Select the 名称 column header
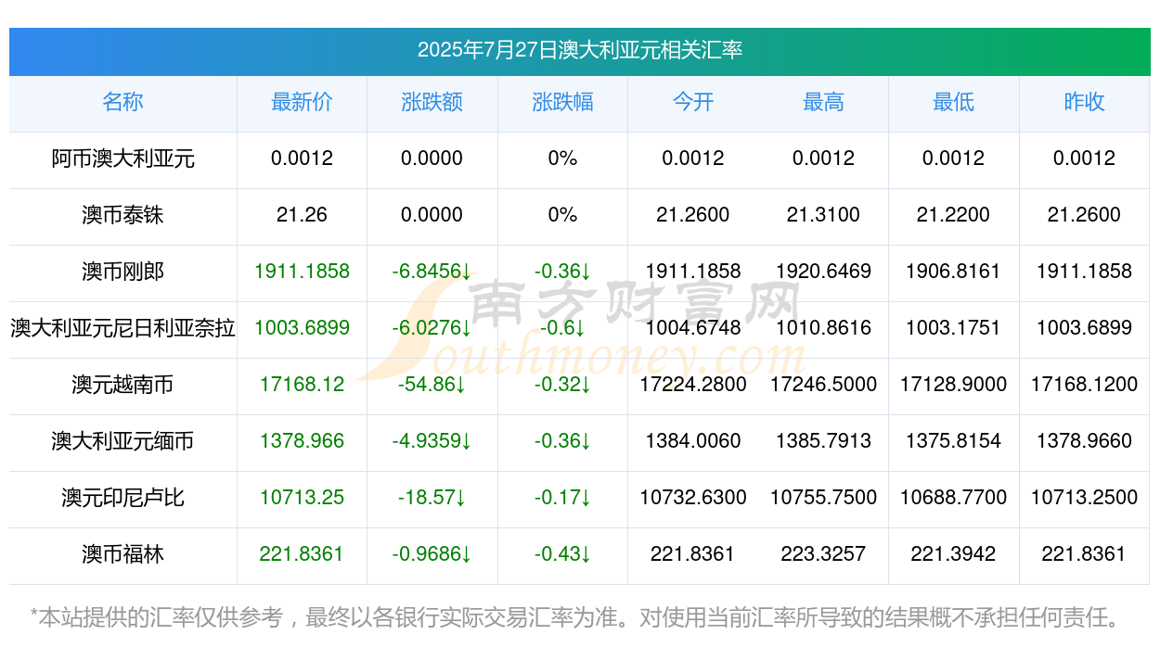This screenshot has width=1160, height=647. pyautogui.click(x=122, y=102)
